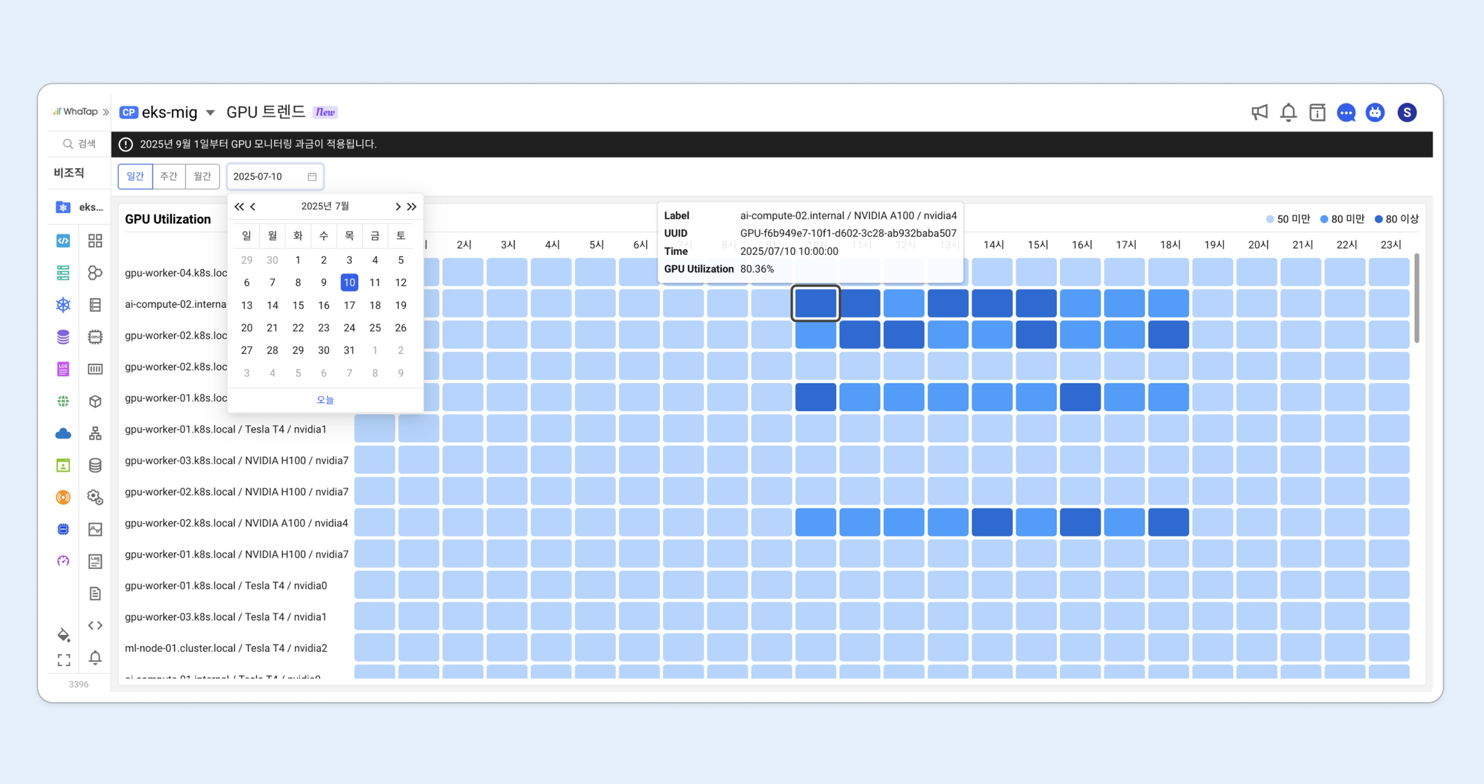
Task: Switch to the 월간 tab
Action: [202, 176]
